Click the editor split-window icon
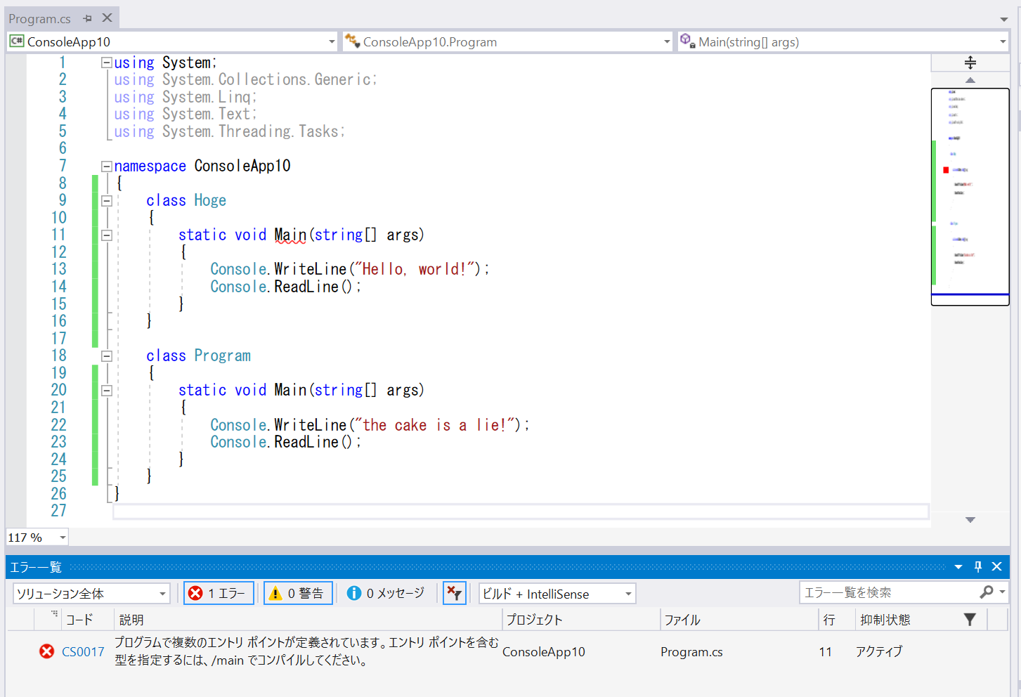The width and height of the screenshot is (1021, 697). (970, 63)
